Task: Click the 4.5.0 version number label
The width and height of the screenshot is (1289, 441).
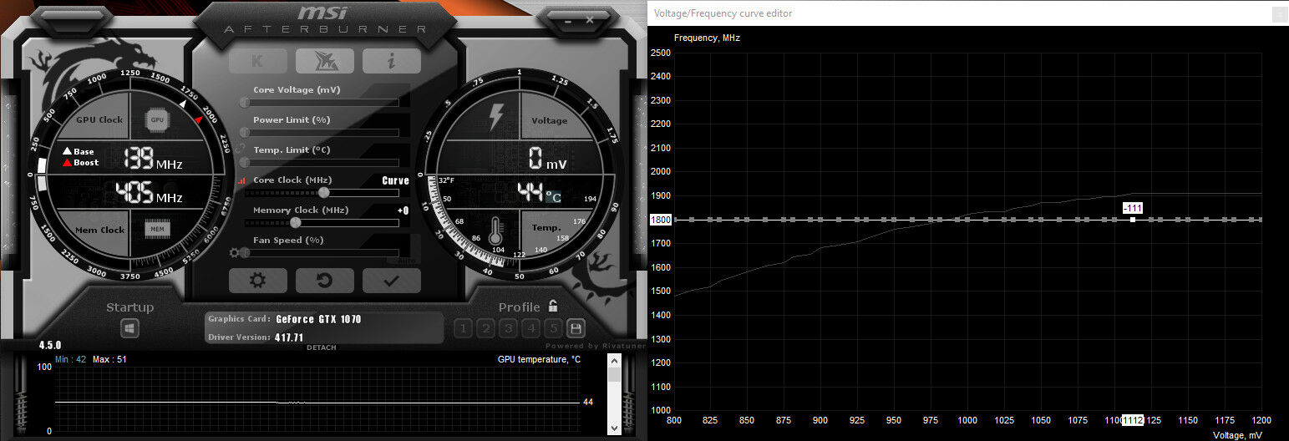Action: tap(50, 345)
